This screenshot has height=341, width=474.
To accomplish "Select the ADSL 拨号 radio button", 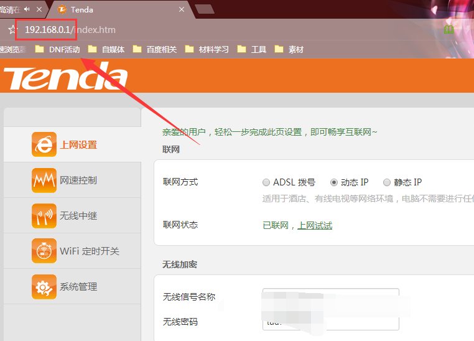I will 266,182.
